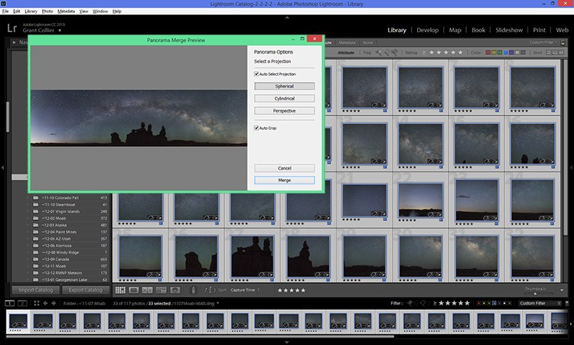Viewport: 574px width, 345px height.
Task: Open Compare view icon in toolbar
Action: 147,290
